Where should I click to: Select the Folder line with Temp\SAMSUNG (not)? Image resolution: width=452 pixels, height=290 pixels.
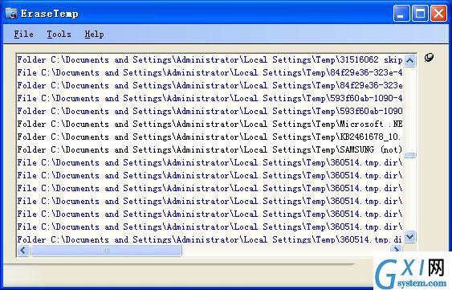click(210, 149)
